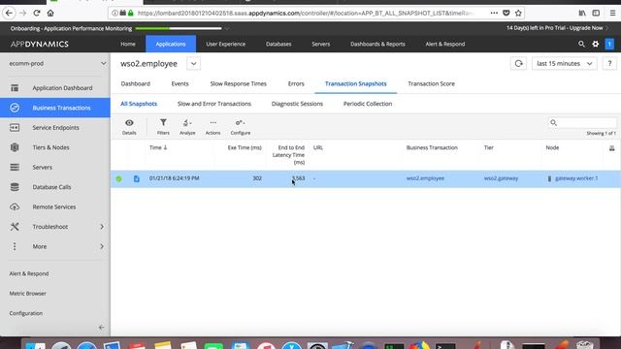Open the wso2.employee dropdown arrow
This screenshot has height=349, width=621.
pos(193,64)
